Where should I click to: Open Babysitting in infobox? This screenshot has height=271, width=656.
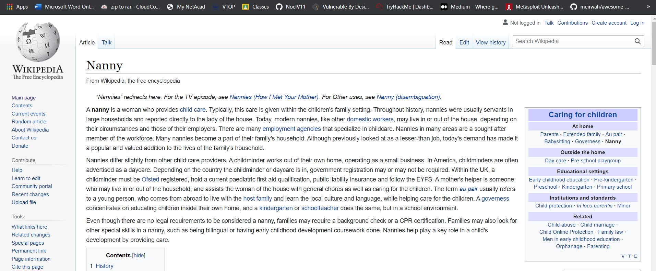[557, 141]
